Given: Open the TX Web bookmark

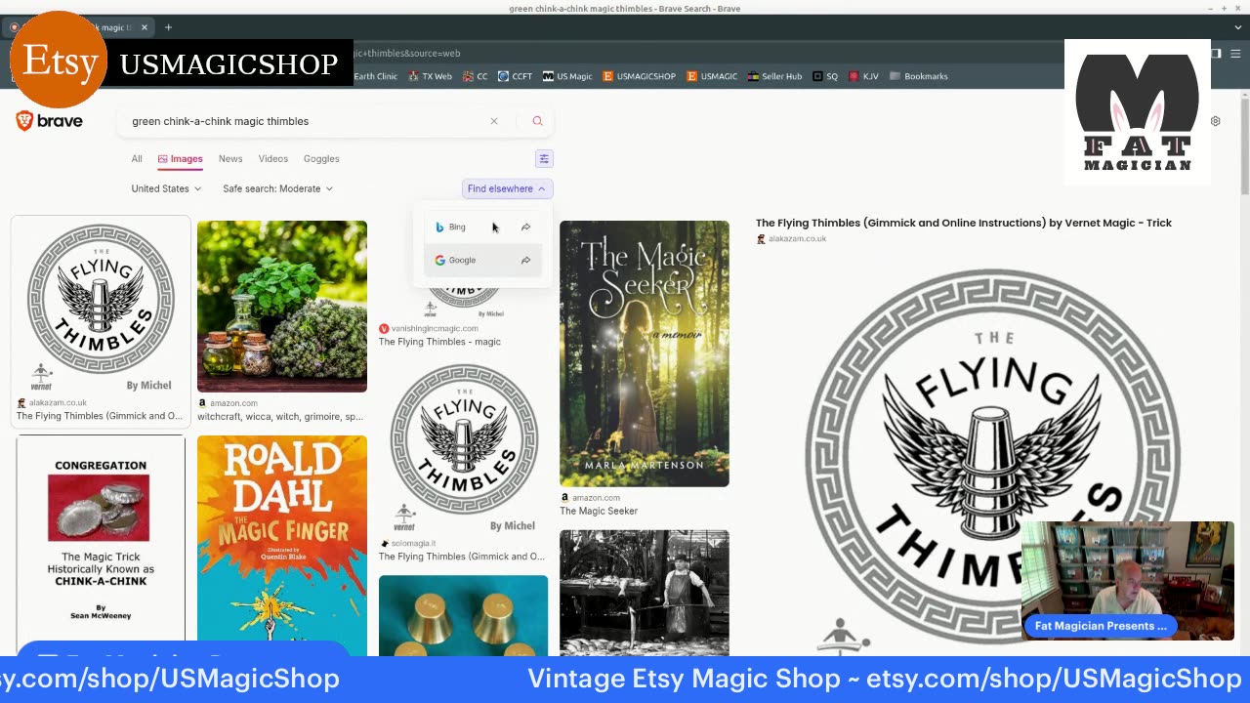Looking at the screenshot, I should (x=431, y=76).
